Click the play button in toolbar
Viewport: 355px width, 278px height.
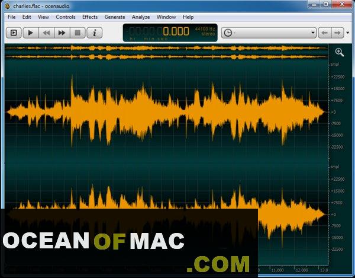tap(30, 33)
